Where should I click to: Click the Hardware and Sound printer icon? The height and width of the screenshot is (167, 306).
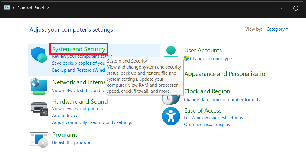39,109
